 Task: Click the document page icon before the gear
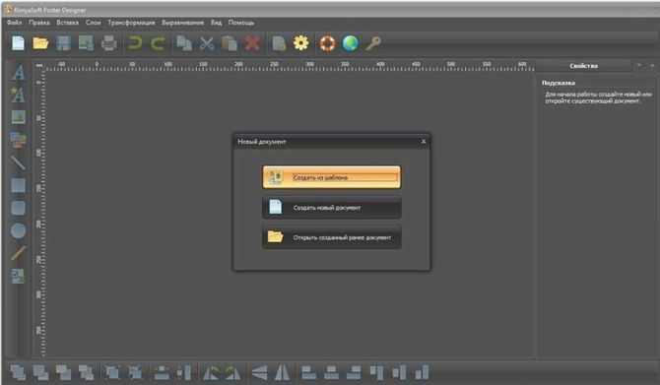279,43
